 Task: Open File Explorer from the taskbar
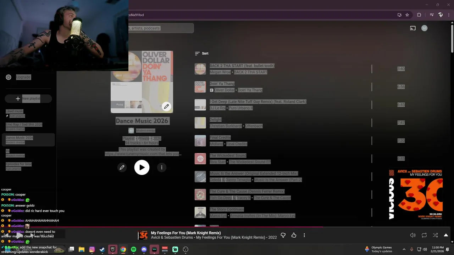(81, 249)
